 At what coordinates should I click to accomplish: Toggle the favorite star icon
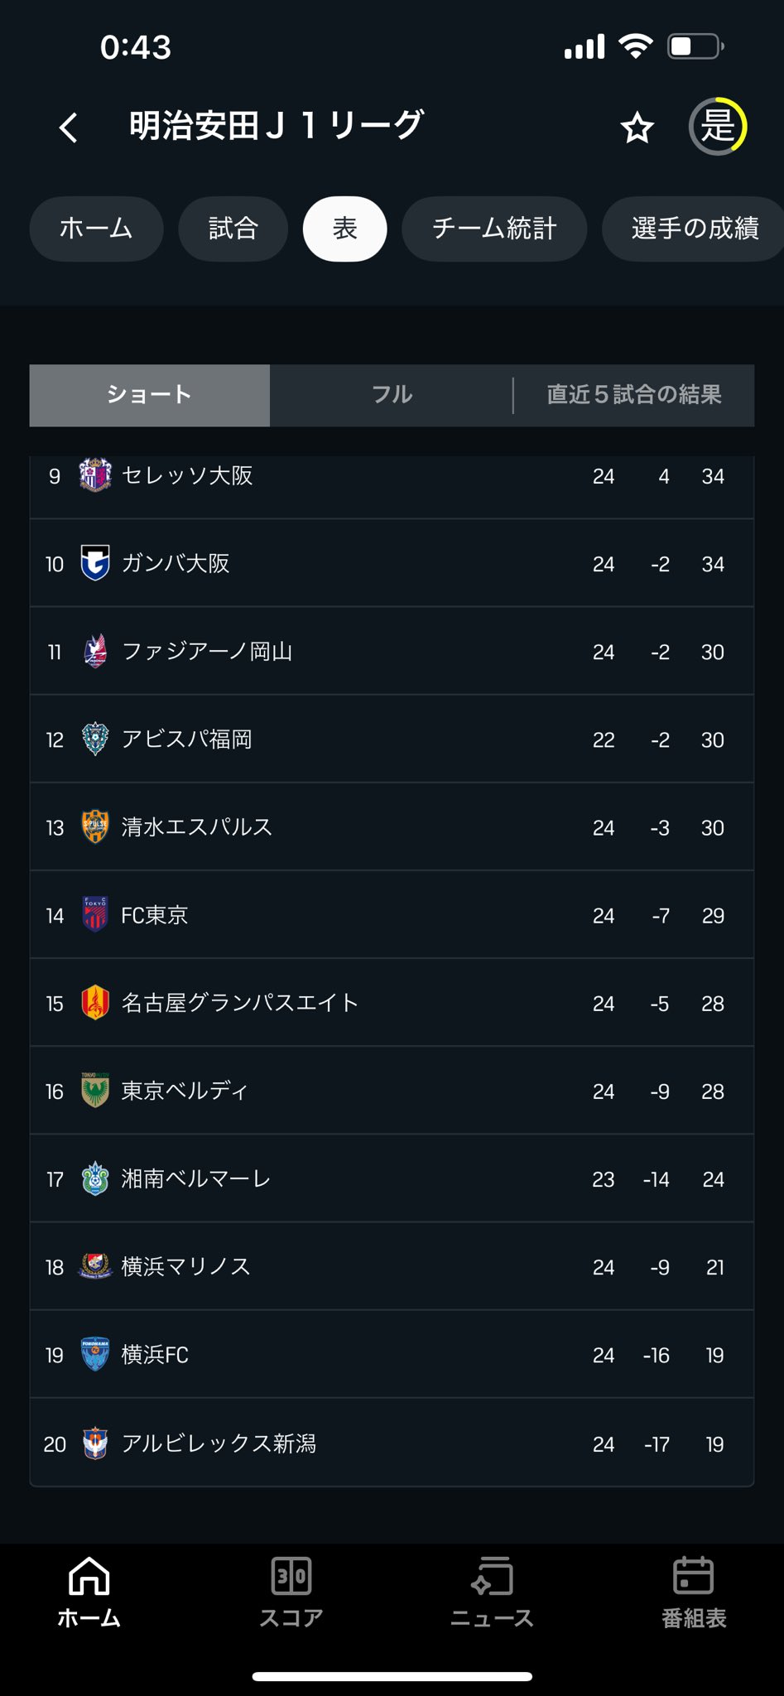(637, 128)
